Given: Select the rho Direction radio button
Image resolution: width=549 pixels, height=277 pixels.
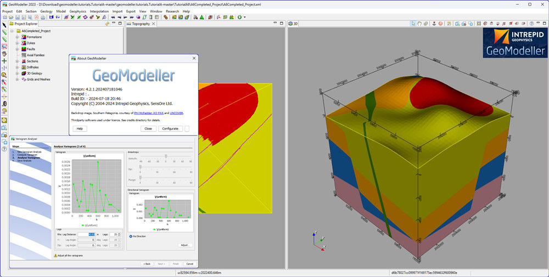Looking at the screenshot, I should pyautogui.click(x=131, y=236).
